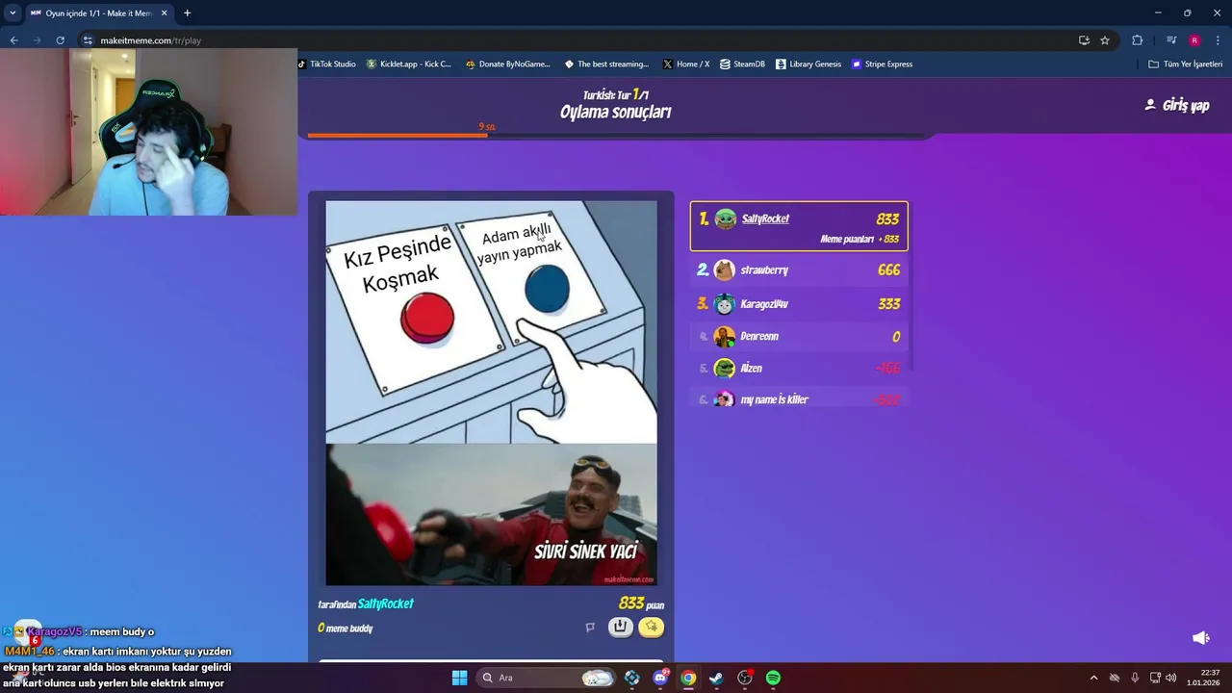Image resolution: width=1232 pixels, height=693 pixels.
Task: Open Spotify from the taskbar
Action: tap(773, 678)
